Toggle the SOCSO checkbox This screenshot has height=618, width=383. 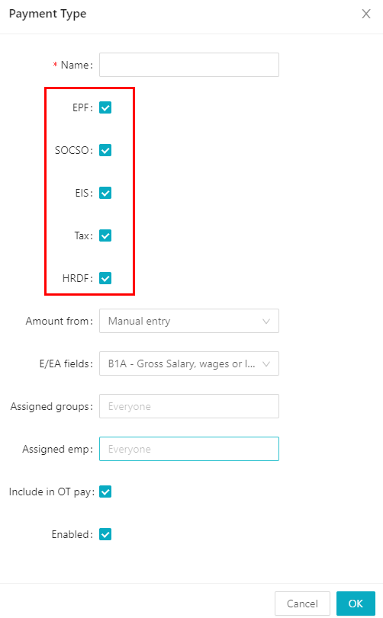pos(105,150)
